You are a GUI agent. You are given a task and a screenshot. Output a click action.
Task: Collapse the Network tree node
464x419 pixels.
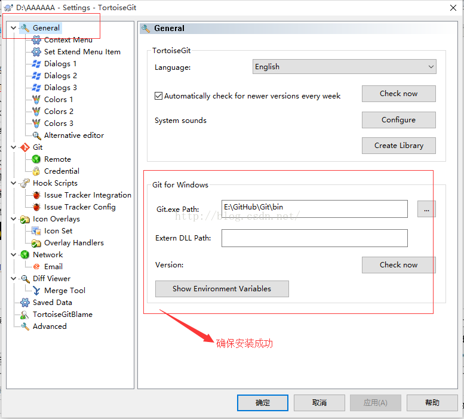coord(13,255)
